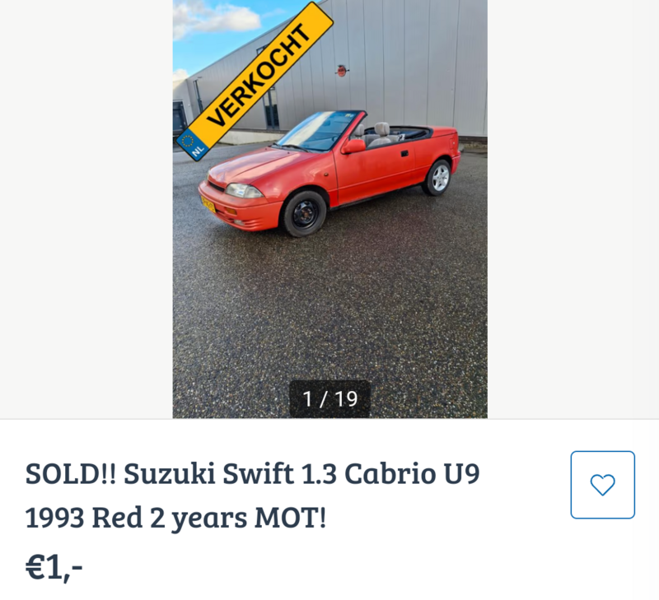Click the car's front headlight
Viewport: 659px width, 600px height.
point(244,191)
